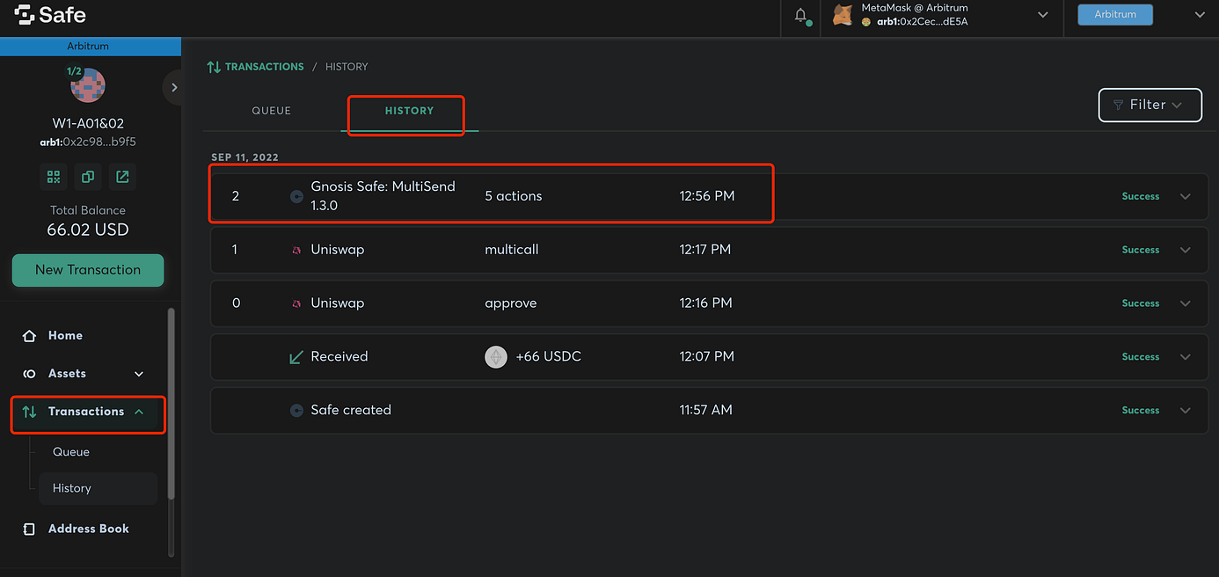Click the Uniswap approve row icon
This screenshot has width=1219, height=577.
tap(296, 303)
